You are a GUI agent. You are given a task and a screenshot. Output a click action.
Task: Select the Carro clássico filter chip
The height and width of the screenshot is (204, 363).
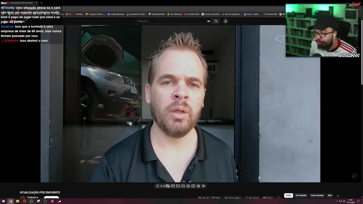coord(317,195)
